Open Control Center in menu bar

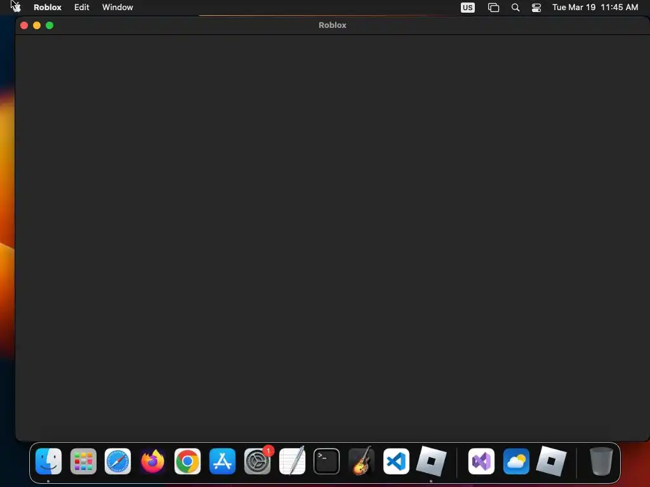536,8
